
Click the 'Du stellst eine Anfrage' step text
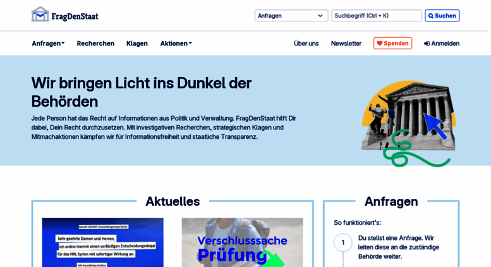pos(399,247)
